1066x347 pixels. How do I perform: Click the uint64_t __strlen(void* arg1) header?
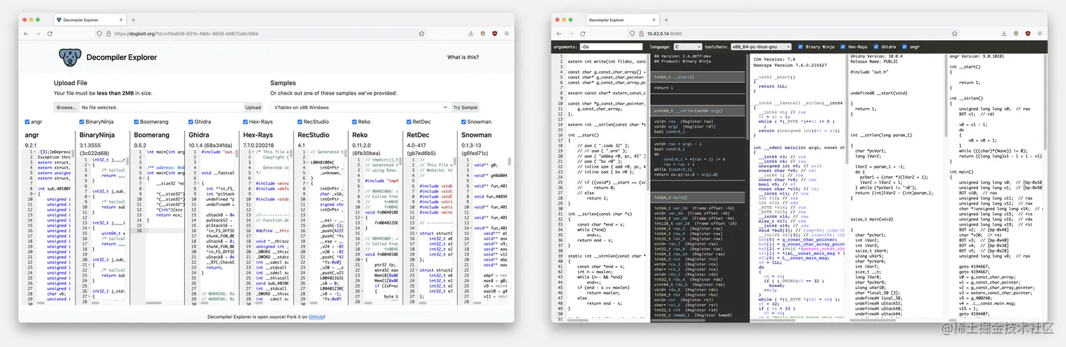[x=697, y=109]
